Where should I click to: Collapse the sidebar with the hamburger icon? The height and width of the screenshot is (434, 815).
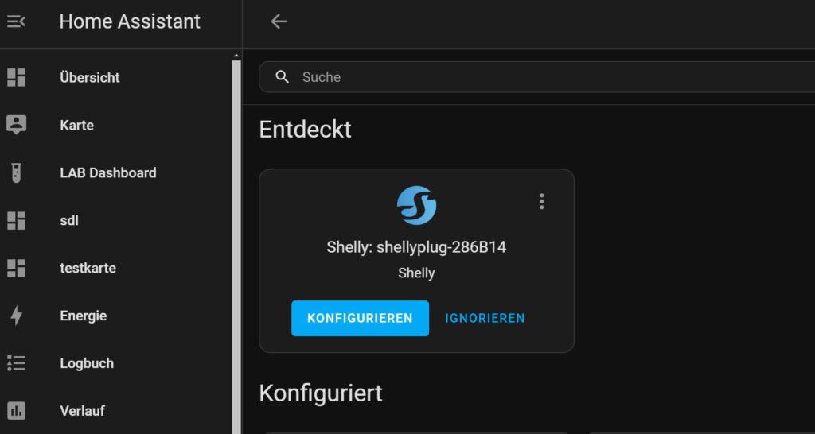point(16,21)
